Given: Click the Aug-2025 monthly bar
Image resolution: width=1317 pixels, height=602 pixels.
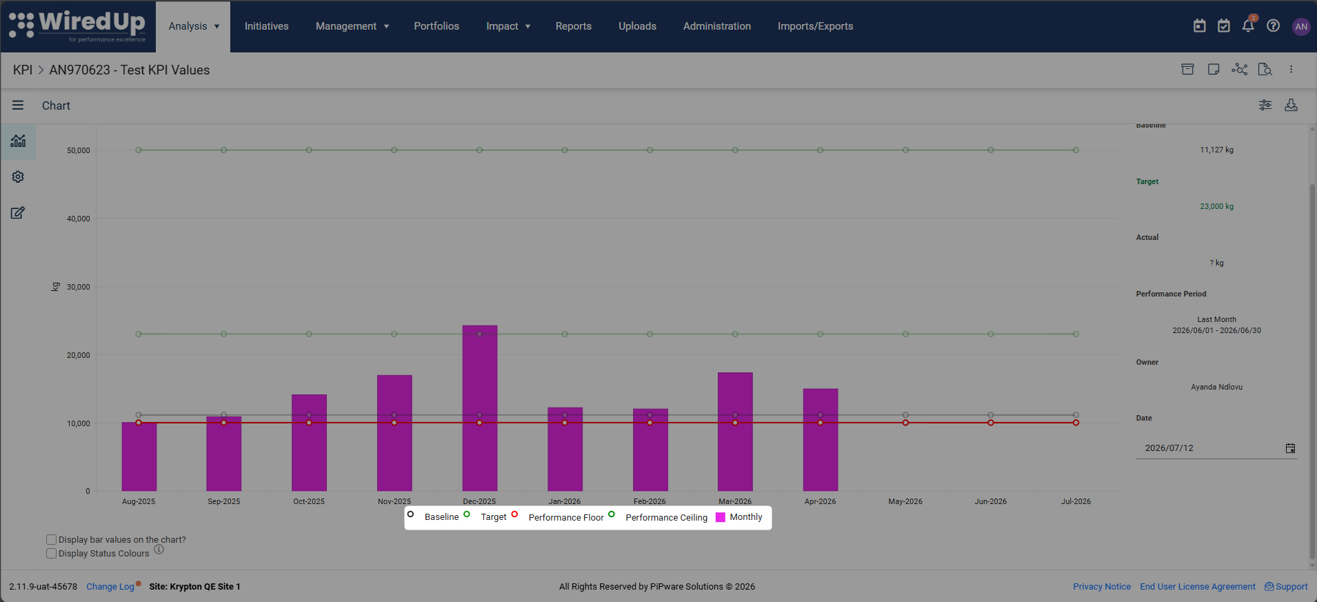Looking at the screenshot, I should [139, 456].
